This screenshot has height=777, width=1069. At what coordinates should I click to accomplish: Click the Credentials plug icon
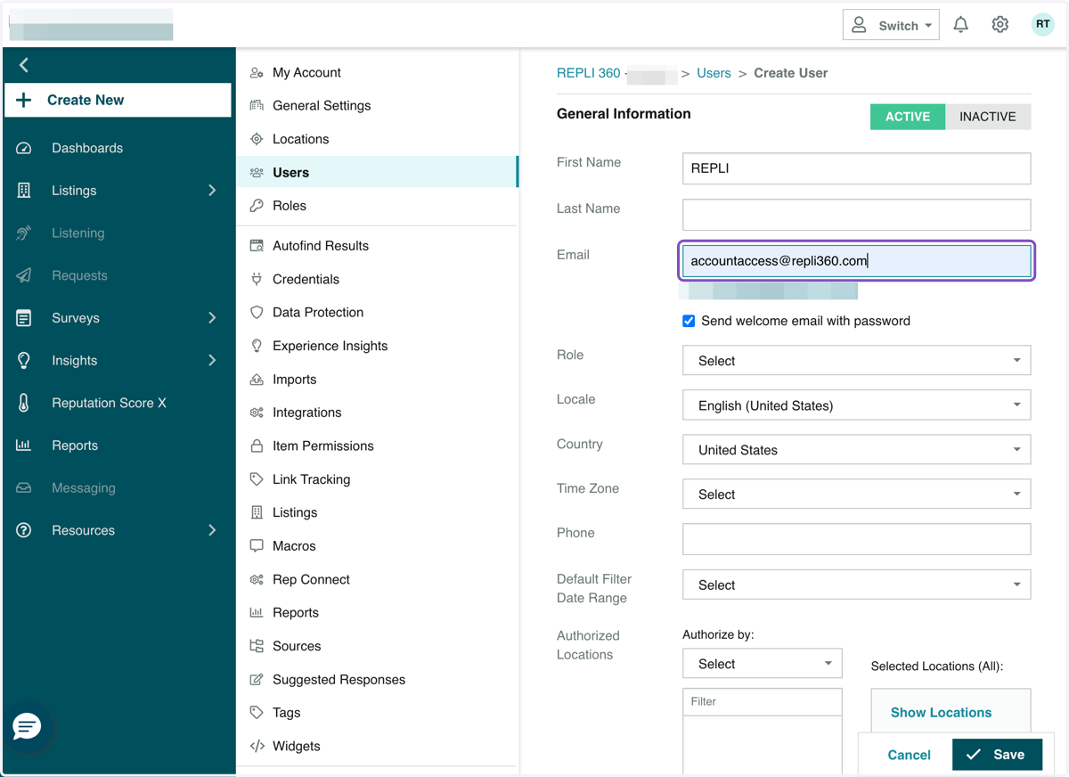point(257,280)
